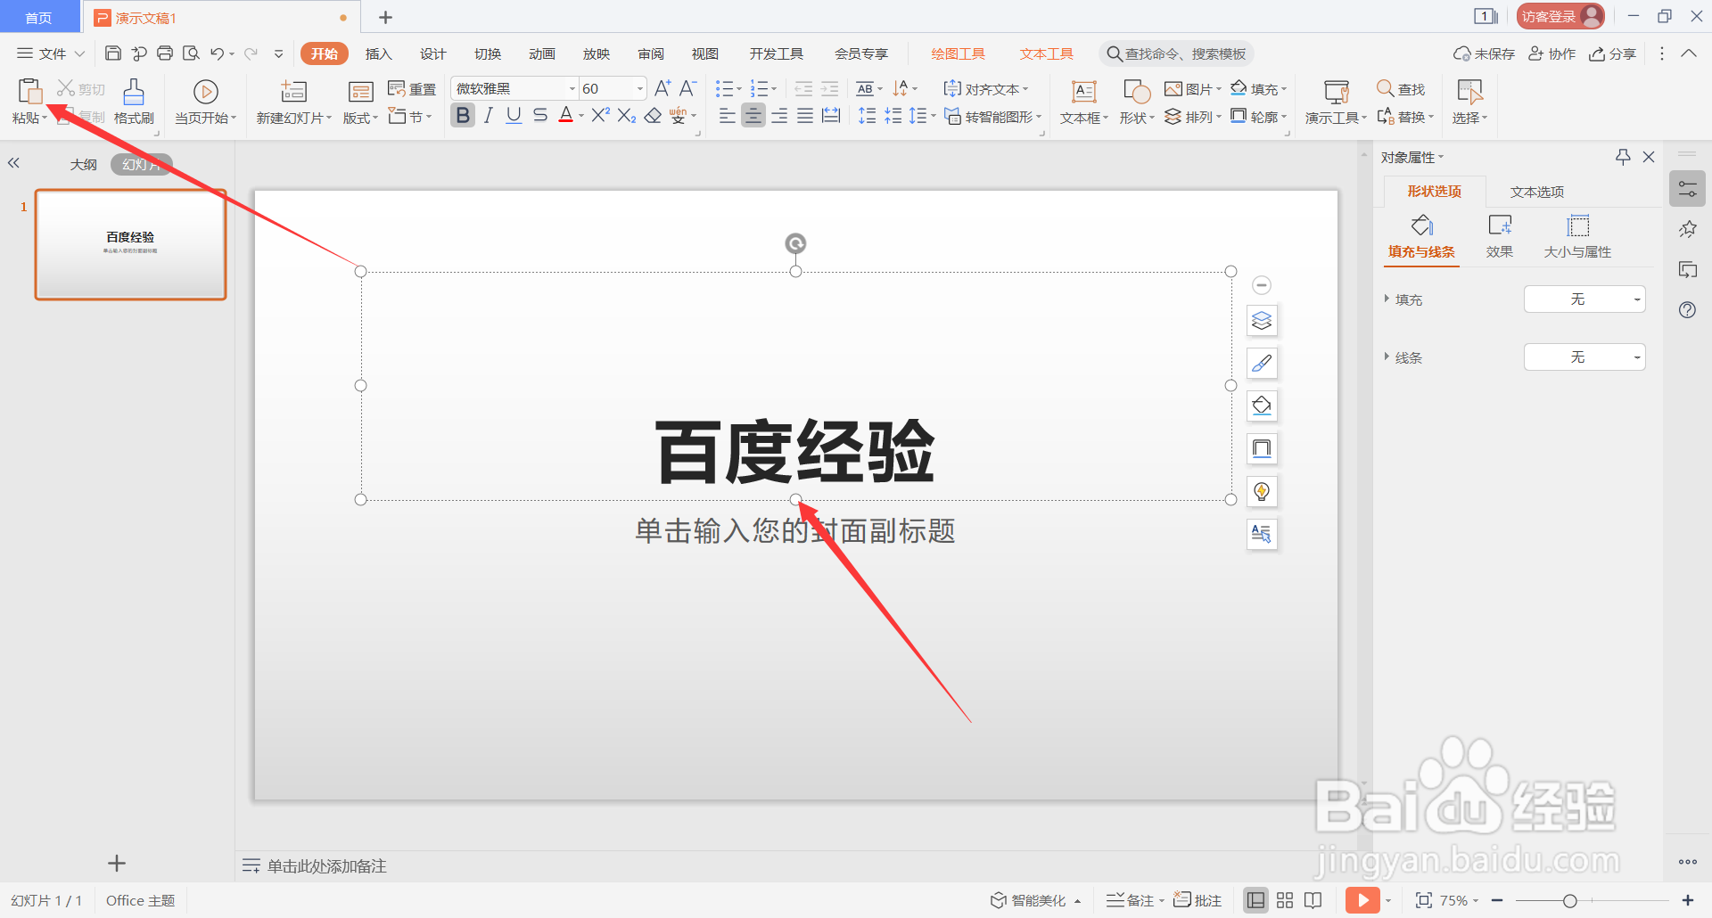Screen dimensions: 1712x918
Task: Click the zoom slider handle
Action: [1569, 901]
